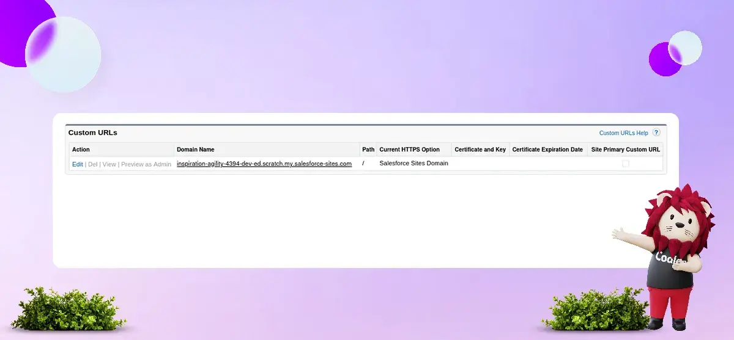Click the Certificate and Key column header
The width and height of the screenshot is (734, 340).
(x=480, y=150)
